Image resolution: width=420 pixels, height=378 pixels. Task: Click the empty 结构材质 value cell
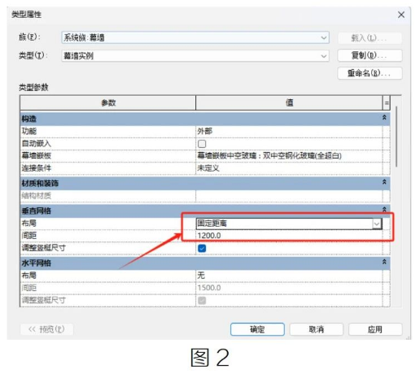coord(289,196)
